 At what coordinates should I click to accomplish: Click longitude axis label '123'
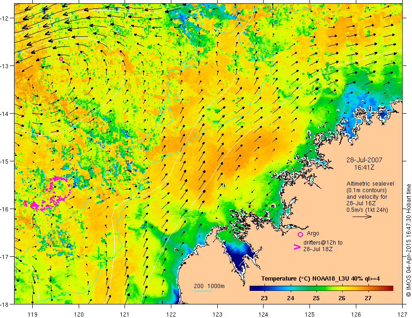pos(217,314)
